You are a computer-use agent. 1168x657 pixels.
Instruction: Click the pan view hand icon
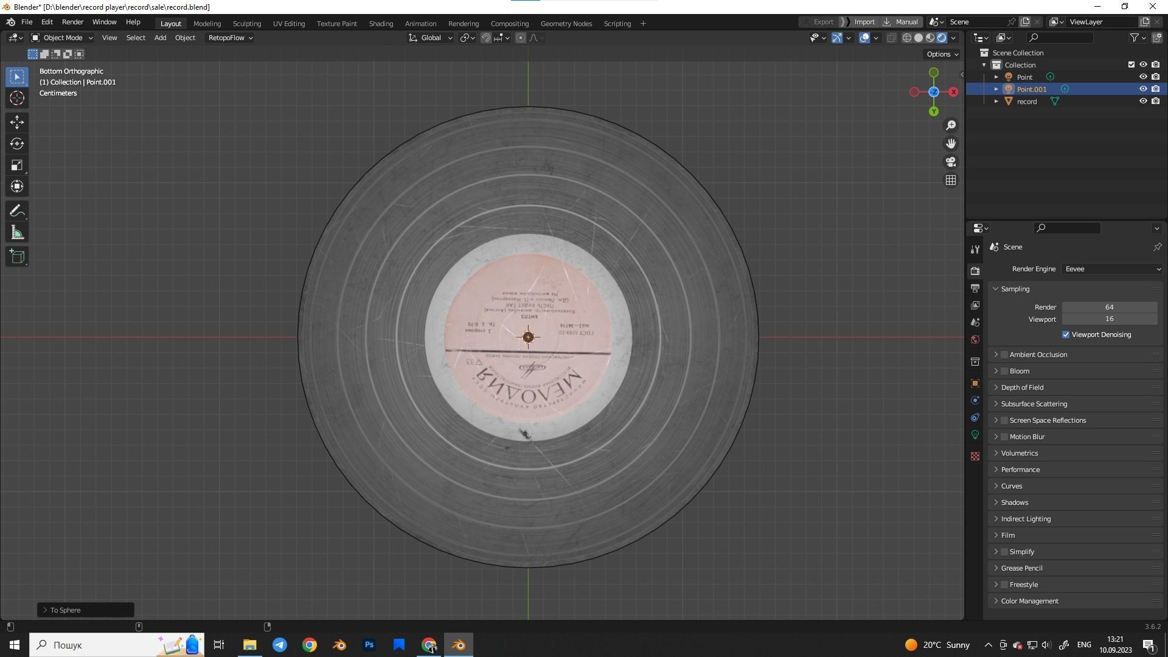[x=951, y=144]
